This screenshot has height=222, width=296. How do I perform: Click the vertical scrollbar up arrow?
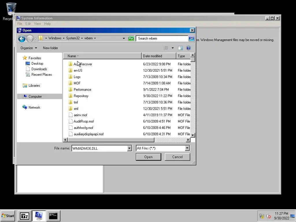tap(193, 55)
